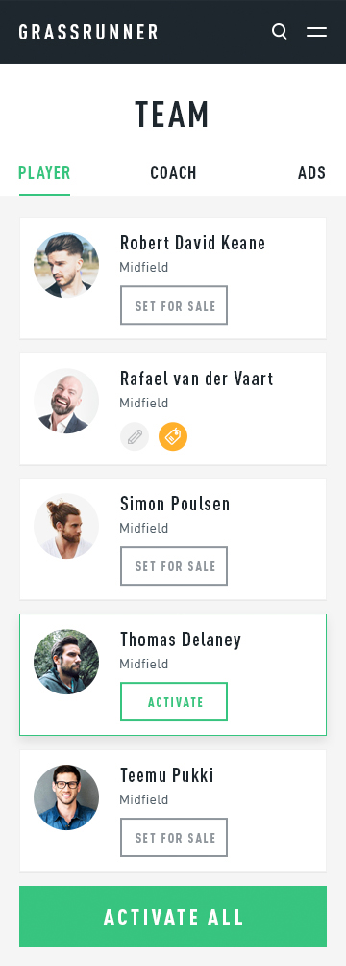Open Thomas Delaney's profile photo
Screen dimensions: 346x966
[x=66, y=662]
